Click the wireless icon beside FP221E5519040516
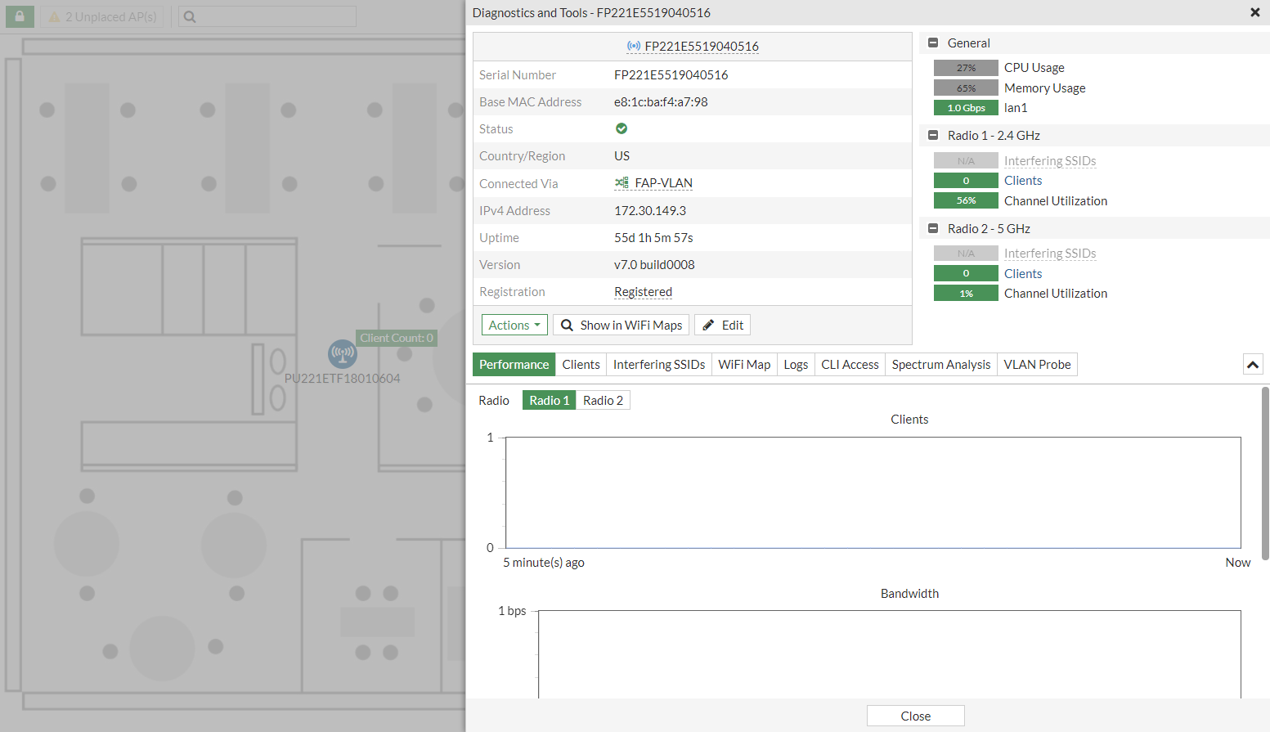The image size is (1270, 732). [632, 47]
